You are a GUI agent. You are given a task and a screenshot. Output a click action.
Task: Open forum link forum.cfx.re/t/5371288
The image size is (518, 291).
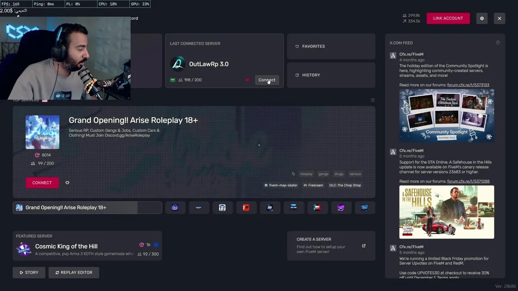[x=468, y=181]
